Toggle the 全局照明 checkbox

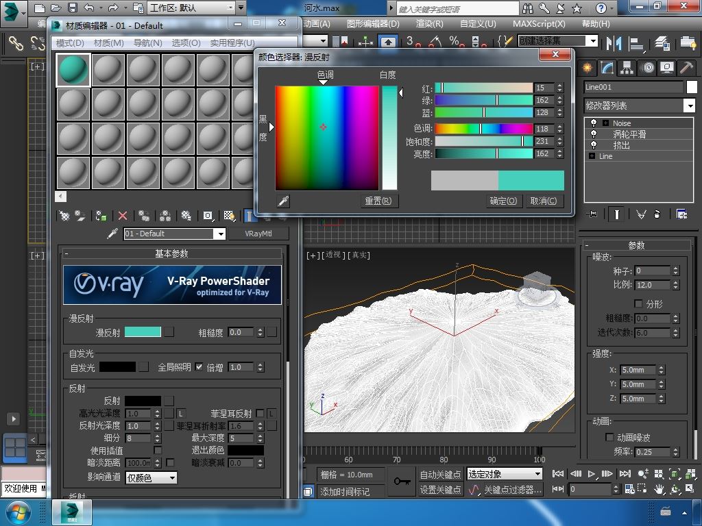click(x=199, y=367)
